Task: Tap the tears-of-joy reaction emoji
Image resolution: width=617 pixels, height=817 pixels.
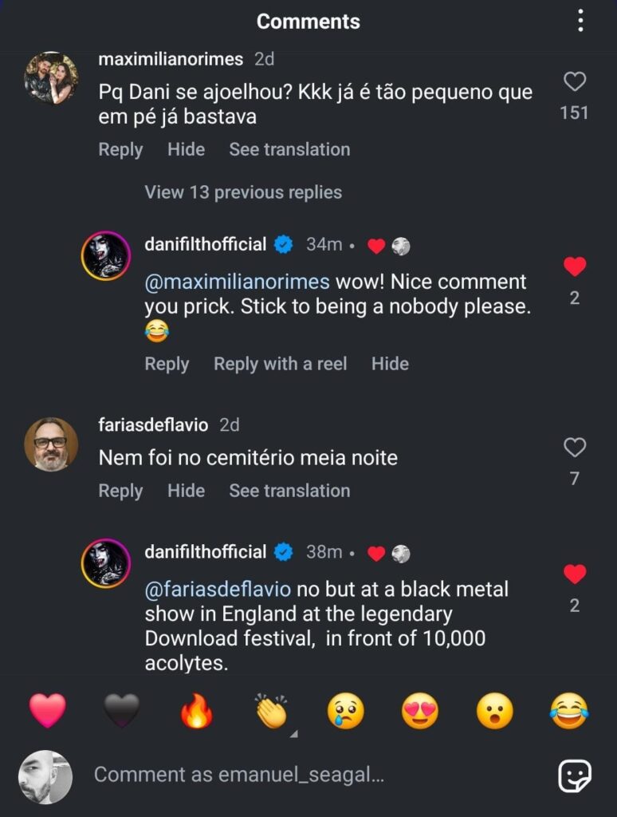Action: [569, 710]
